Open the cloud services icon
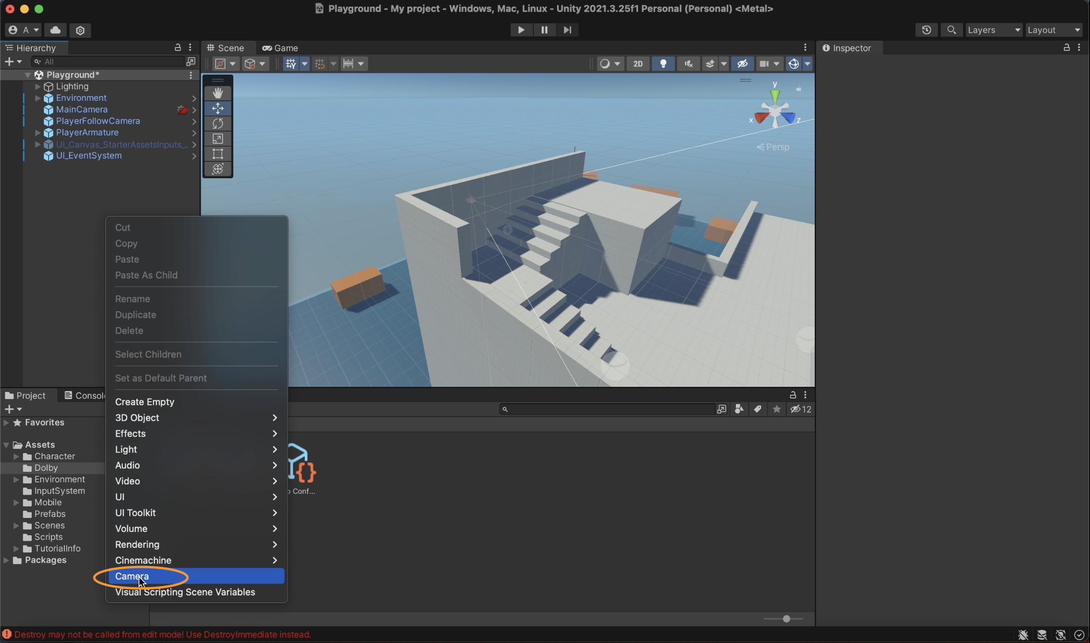Screen dimensions: 1090x643 pos(56,30)
